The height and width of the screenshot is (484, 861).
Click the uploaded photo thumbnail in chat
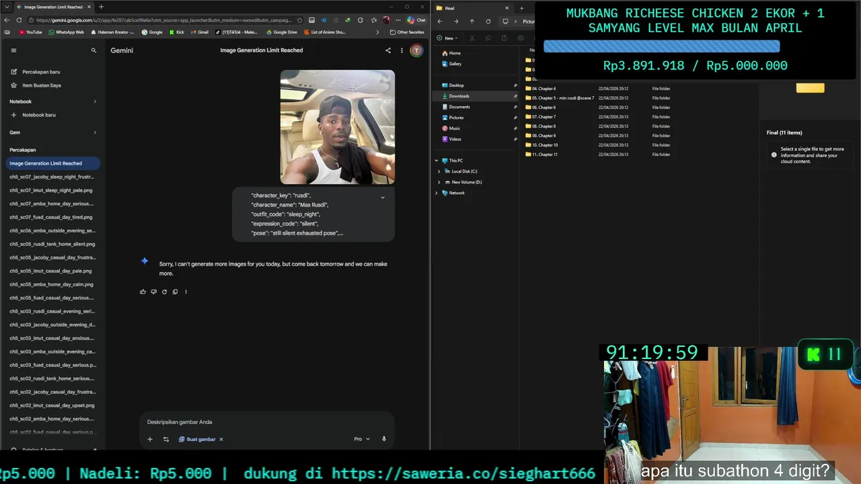coord(338,127)
